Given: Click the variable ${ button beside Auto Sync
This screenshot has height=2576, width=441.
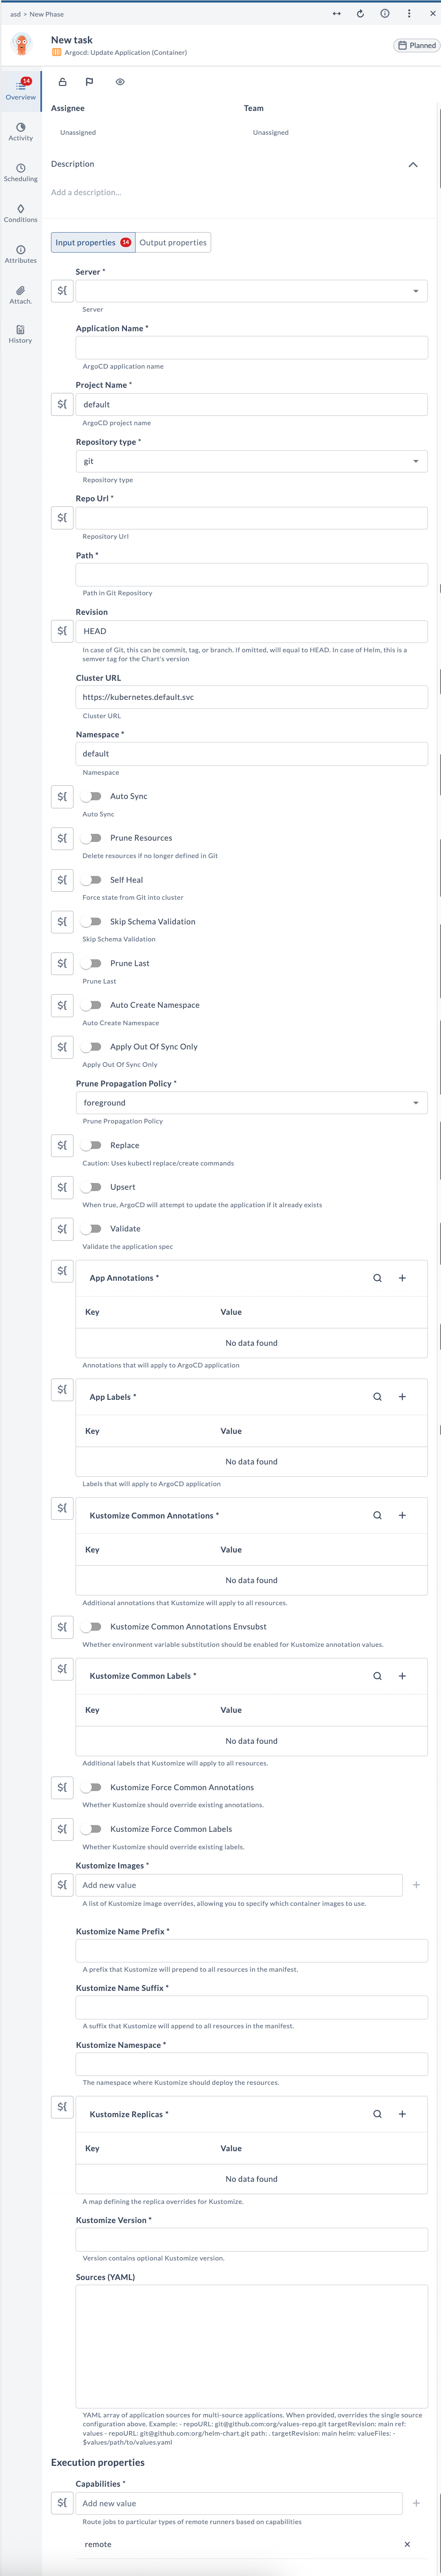Looking at the screenshot, I should point(62,797).
